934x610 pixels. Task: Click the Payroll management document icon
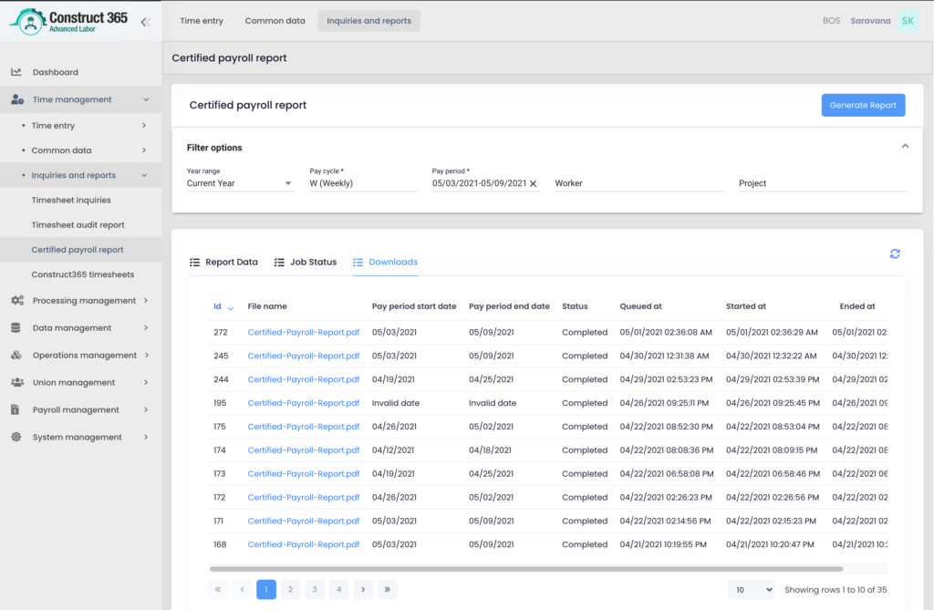pos(16,409)
